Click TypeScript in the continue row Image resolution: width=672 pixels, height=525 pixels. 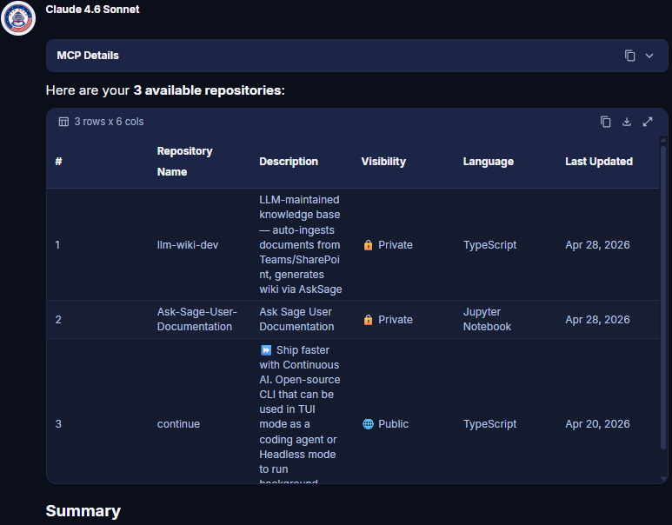(x=489, y=424)
